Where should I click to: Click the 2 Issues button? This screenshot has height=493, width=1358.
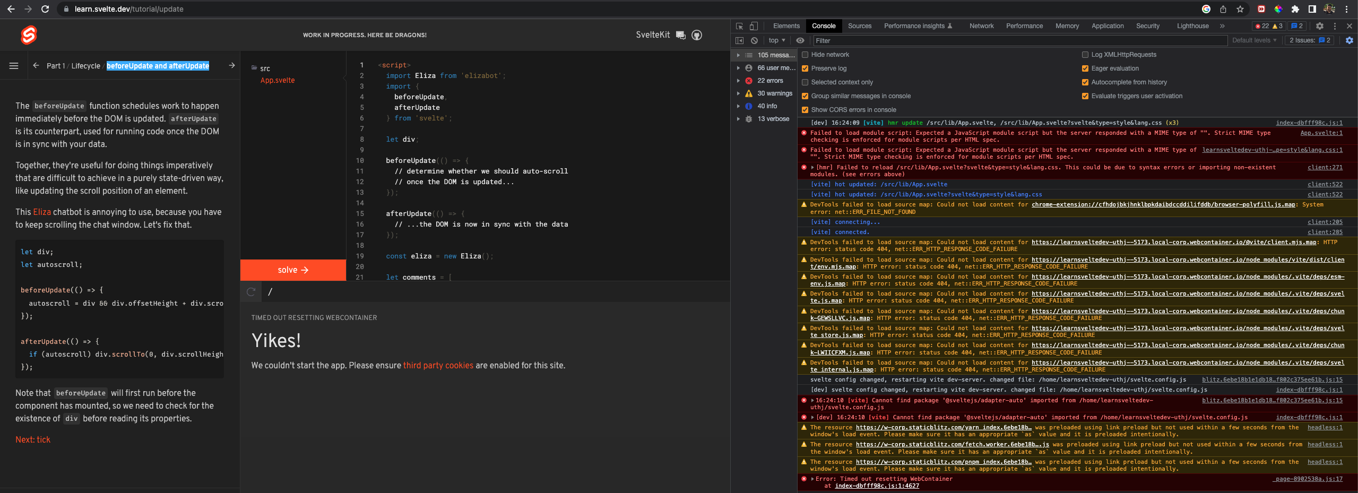click(1310, 40)
